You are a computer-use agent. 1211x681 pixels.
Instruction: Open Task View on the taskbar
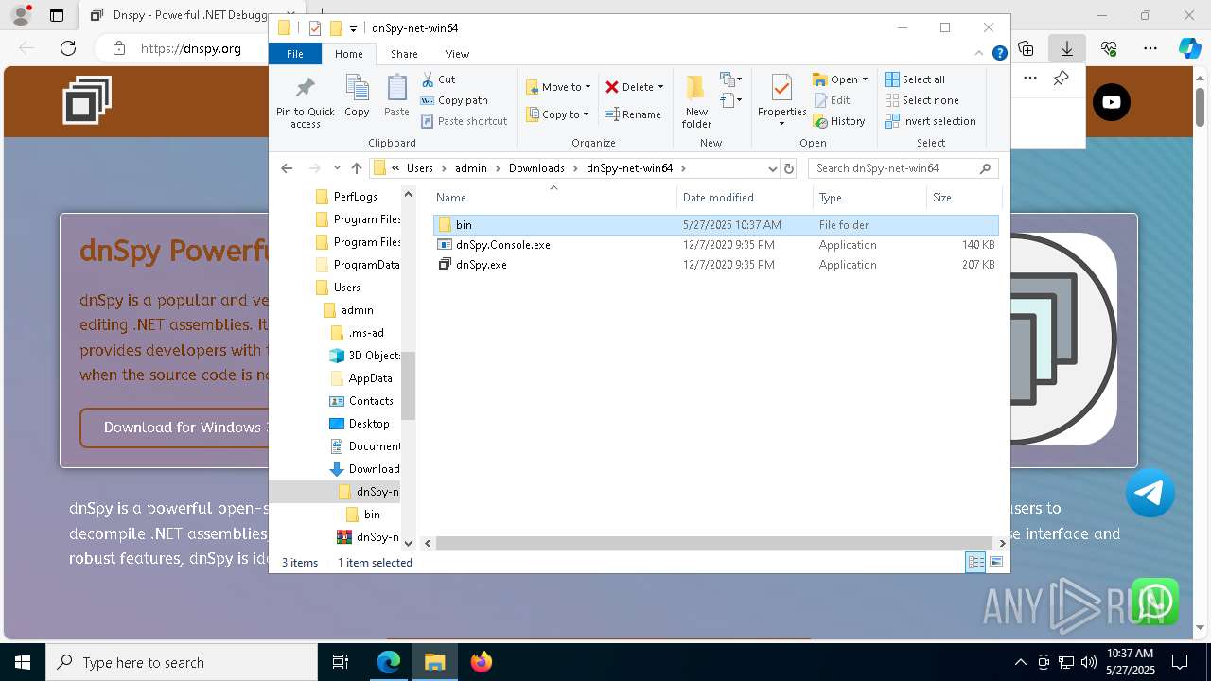[x=341, y=662]
